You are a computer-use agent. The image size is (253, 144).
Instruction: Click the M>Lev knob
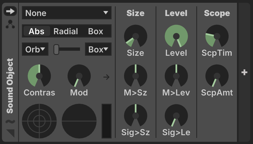(x=176, y=76)
